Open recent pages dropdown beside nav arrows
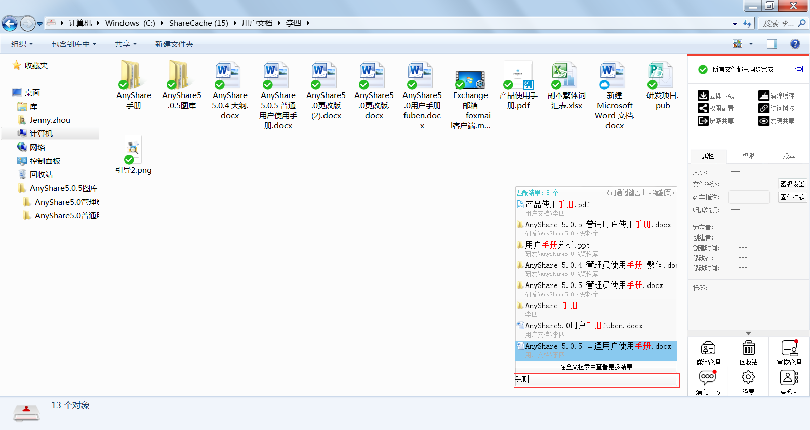The image size is (810, 430). [39, 24]
